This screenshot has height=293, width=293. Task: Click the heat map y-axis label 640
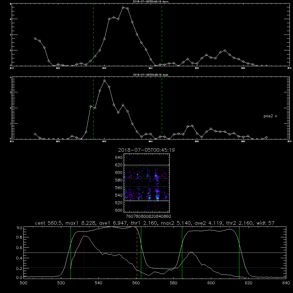point(119,158)
